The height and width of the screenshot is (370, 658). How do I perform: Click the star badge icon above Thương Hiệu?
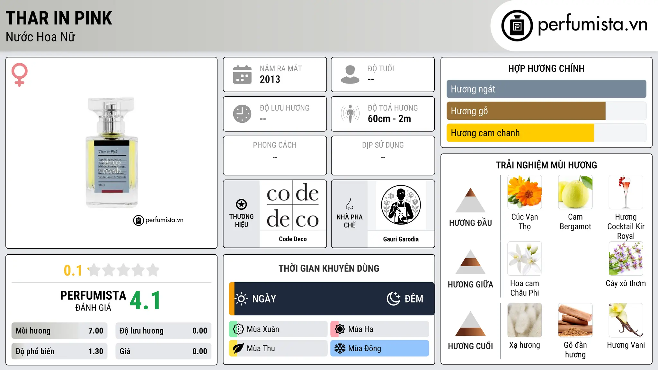tap(241, 204)
